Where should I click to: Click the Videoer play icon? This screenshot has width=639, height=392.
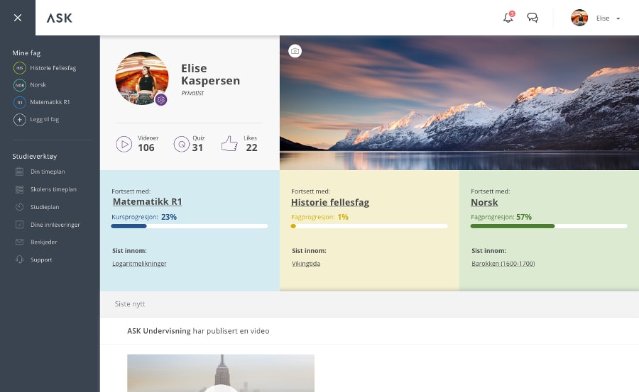[124, 144]
